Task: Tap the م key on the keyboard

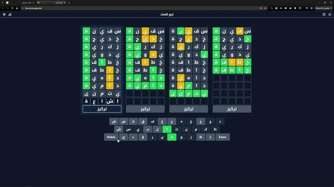Action: (x=196, y=129)
